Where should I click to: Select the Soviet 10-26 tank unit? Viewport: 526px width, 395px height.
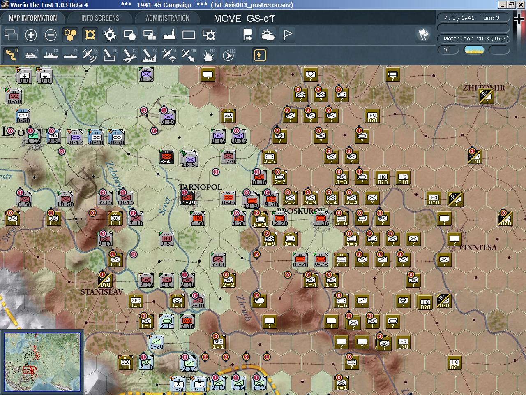(x=300, y=260)
